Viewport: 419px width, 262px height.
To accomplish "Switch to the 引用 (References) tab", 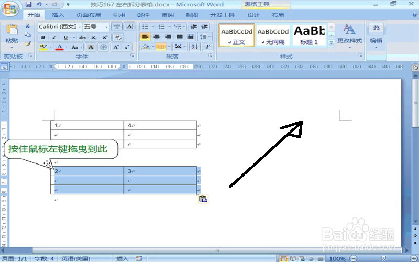I will pos(119,15).
